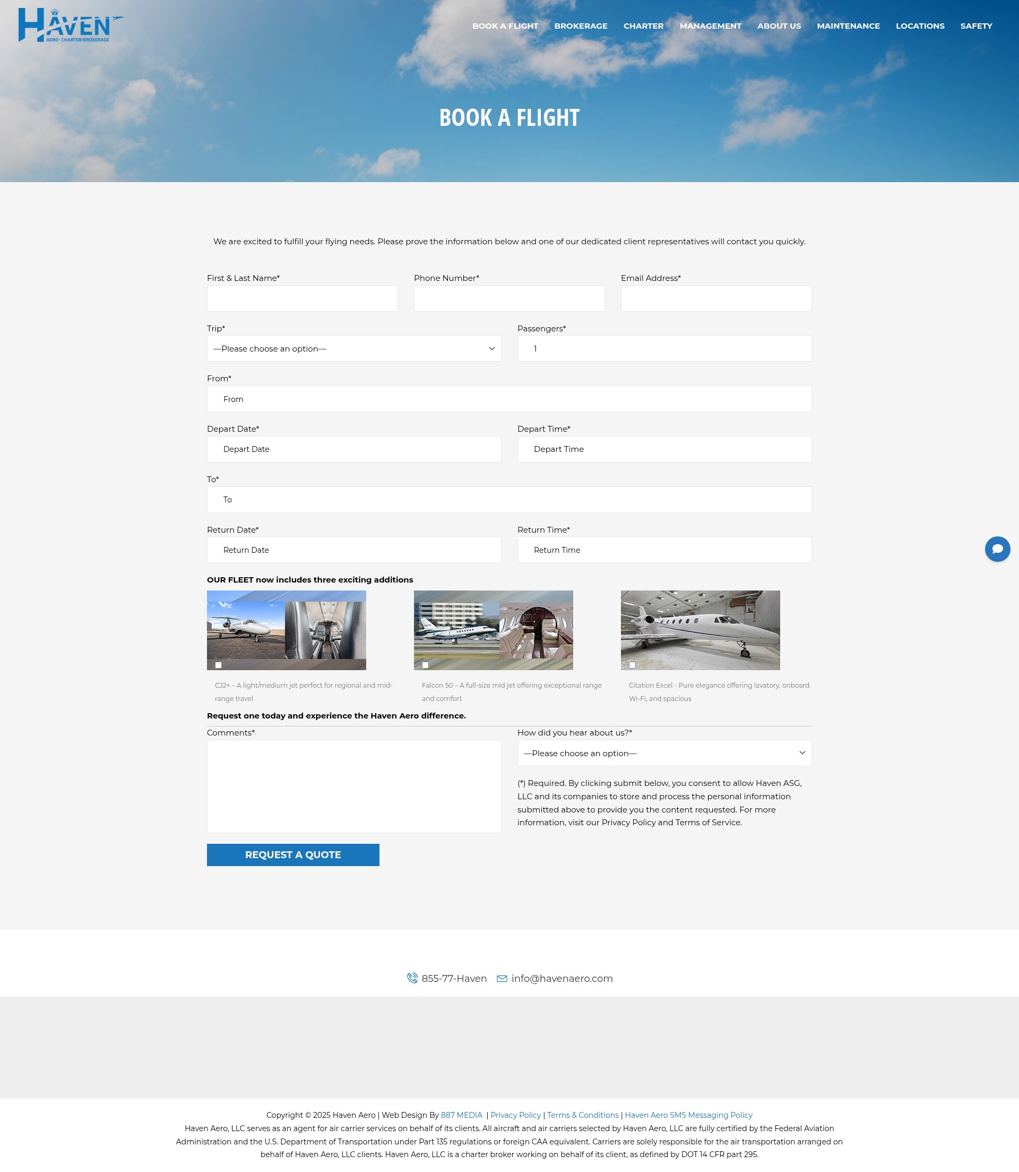Open the Privacy Policy footer link

pyautogui.click(x=516, y=1115)
